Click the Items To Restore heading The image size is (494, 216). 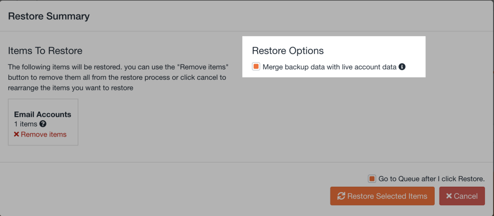pos(45,51)
